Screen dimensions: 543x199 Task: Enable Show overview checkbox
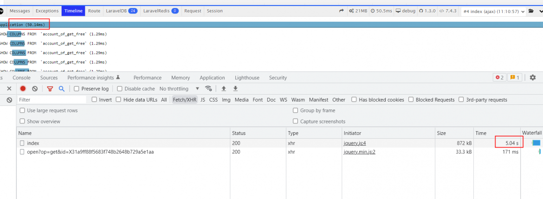click(22, 121)
